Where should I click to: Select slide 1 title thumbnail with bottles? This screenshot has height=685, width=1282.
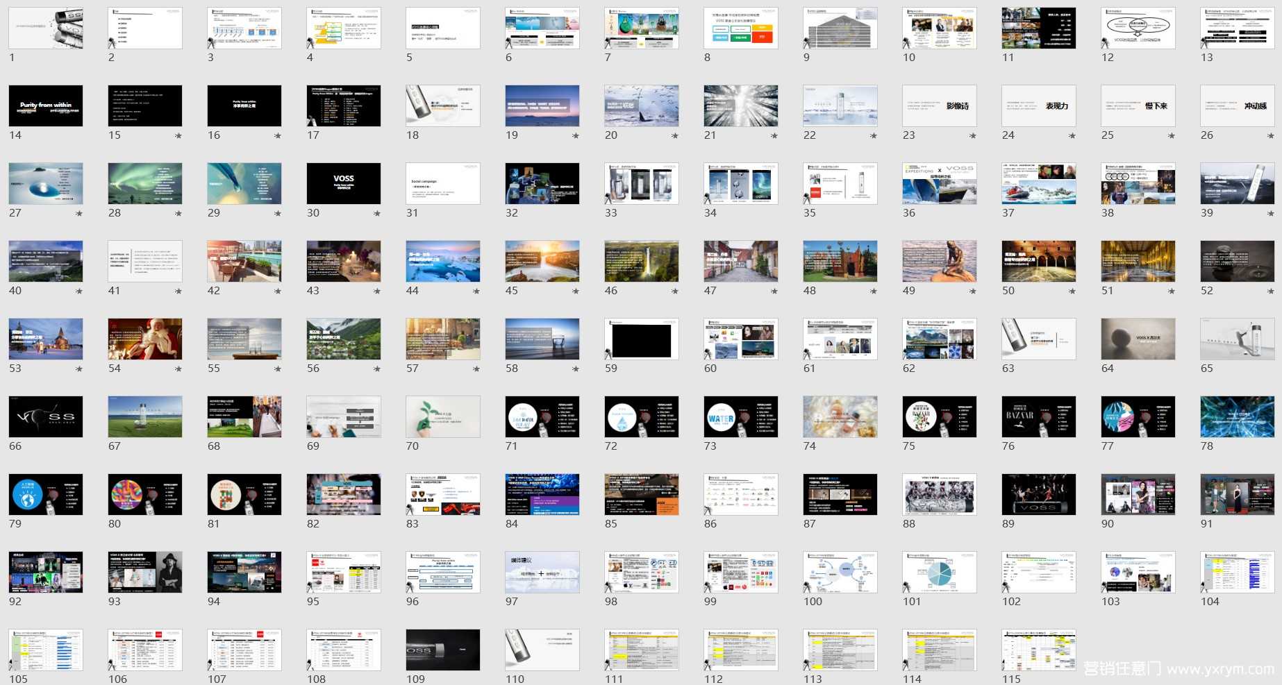[46, 28]
